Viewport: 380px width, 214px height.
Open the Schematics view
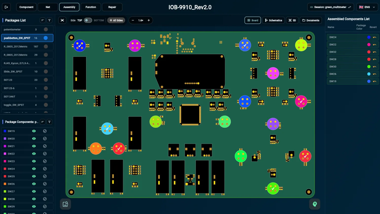coord(274,20)
